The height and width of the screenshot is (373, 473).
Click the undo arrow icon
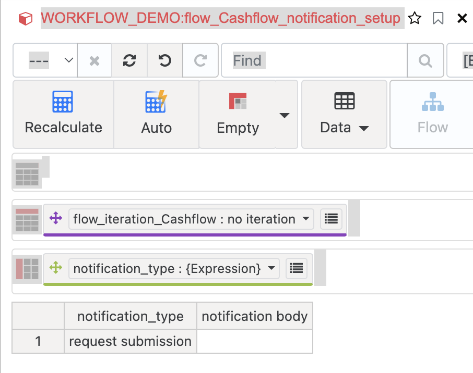coord(165,61)
